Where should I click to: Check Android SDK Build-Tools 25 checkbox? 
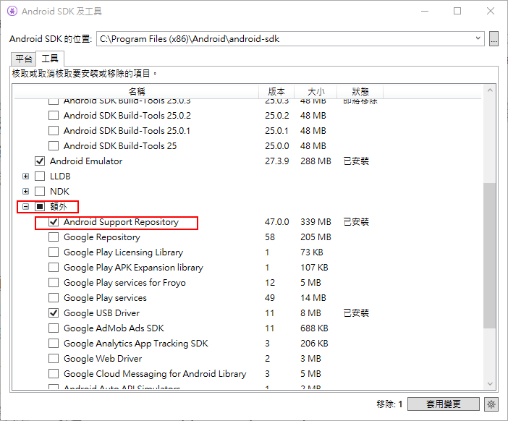[x=54, y=145]
